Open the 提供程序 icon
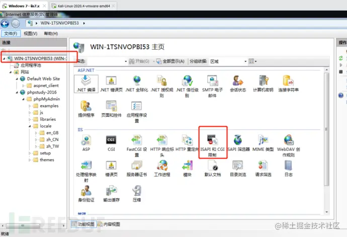The image size is (347, 237). pos(86,109)
